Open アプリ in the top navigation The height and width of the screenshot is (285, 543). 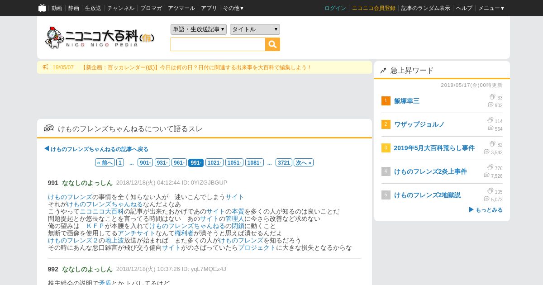pyautogui.click(x=209, y=8)
